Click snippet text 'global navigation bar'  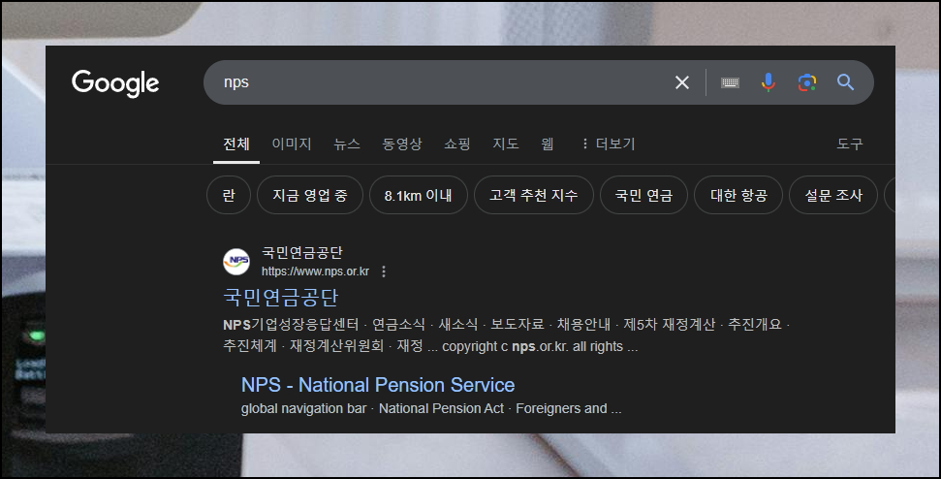(303, 409)
